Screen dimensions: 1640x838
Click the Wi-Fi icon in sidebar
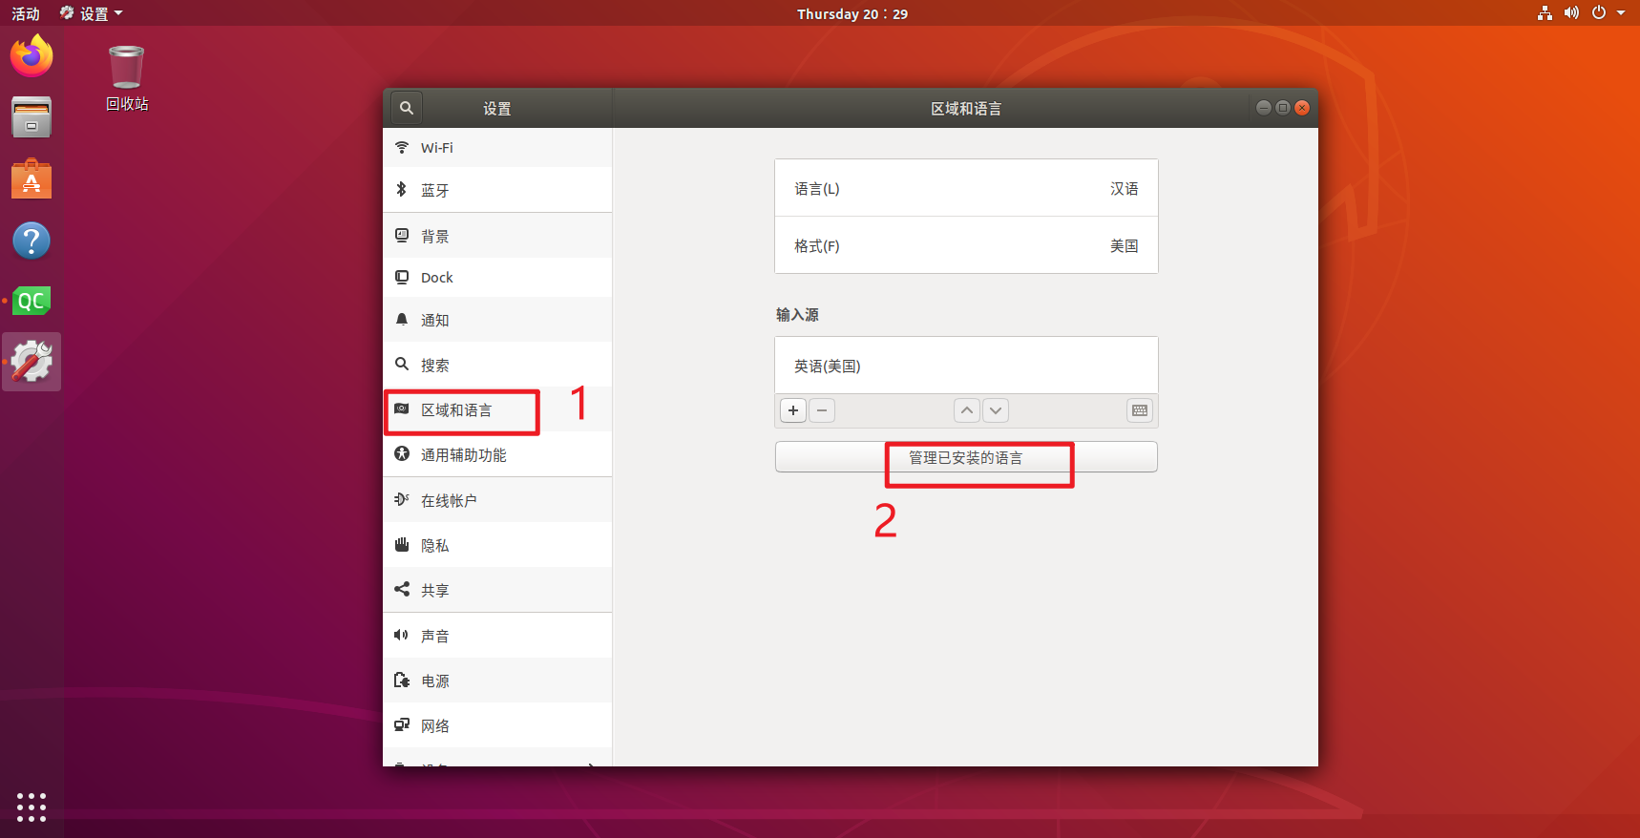402,147
